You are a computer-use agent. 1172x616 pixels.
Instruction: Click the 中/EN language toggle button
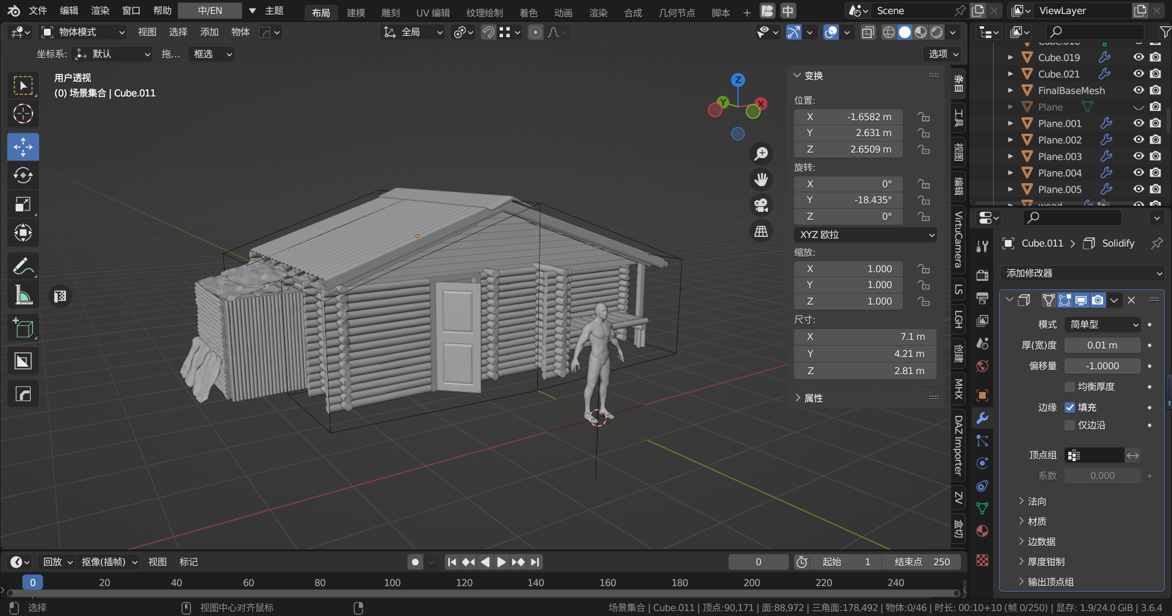[210, 10]
